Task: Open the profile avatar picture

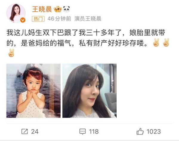Action: 16,13
